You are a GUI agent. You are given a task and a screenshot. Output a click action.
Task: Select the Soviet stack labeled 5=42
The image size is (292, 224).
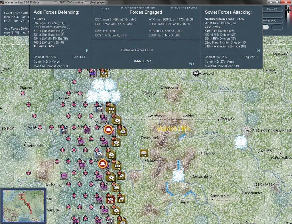coord(111,155)
